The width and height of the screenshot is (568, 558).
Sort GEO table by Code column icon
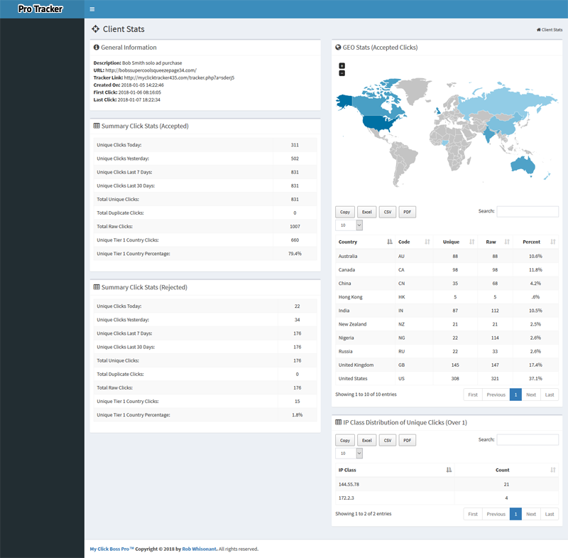[427, 242]
